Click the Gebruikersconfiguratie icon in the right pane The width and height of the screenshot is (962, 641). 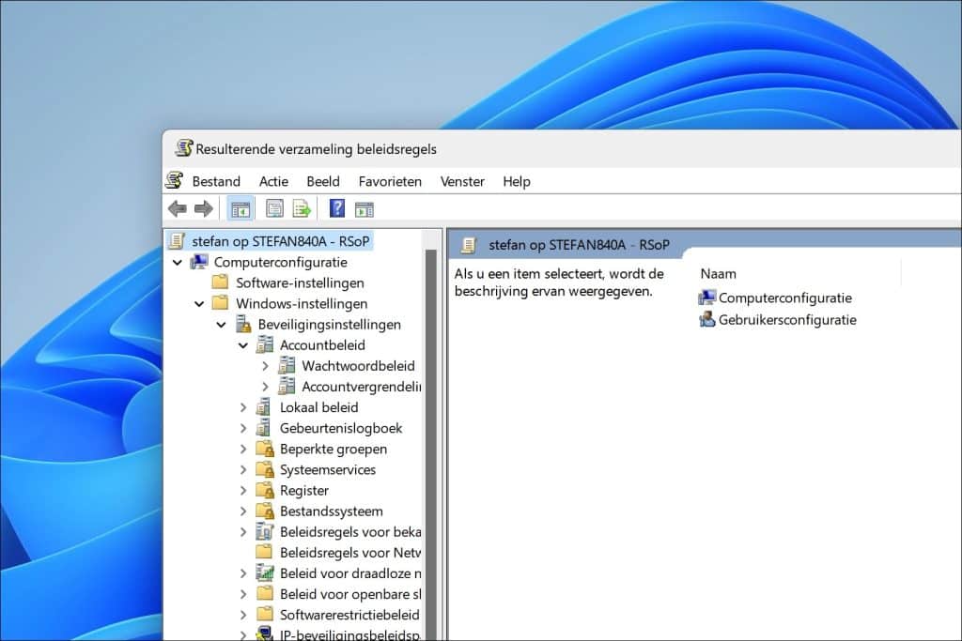[707, 319]
